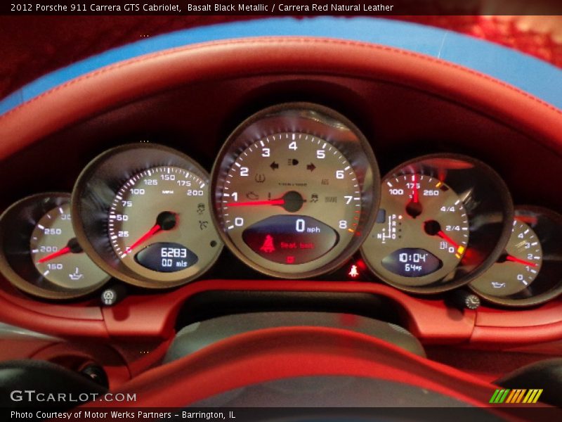Click the fuel pump icon on the fuel gauge
The height and width of the screenshot is (422, 562).
pyautogui.click(x=443, y=245)
